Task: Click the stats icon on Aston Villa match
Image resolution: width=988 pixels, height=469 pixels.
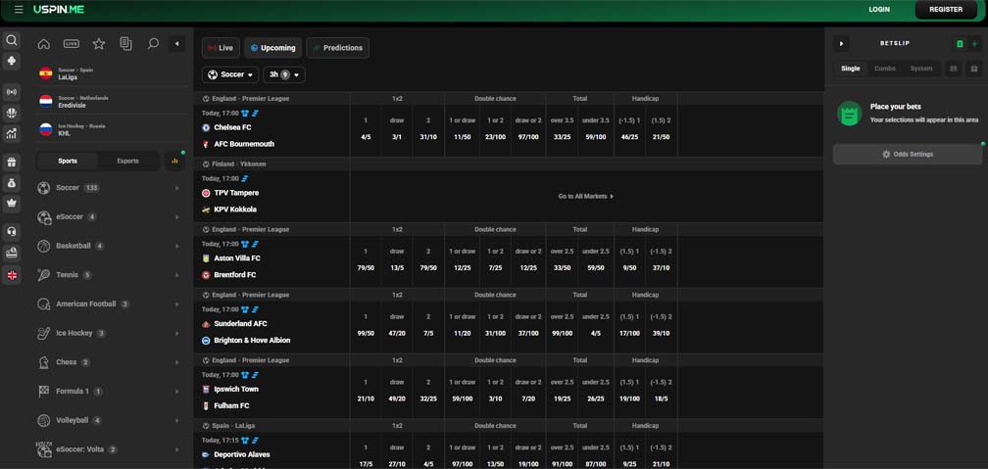Action: pyautogui.click(x=255, y=244)
